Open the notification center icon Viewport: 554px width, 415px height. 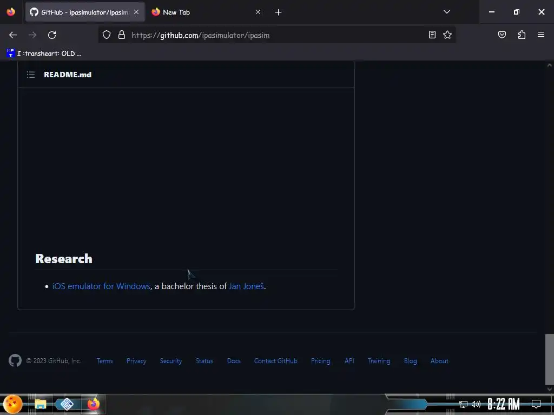[536, 404]
